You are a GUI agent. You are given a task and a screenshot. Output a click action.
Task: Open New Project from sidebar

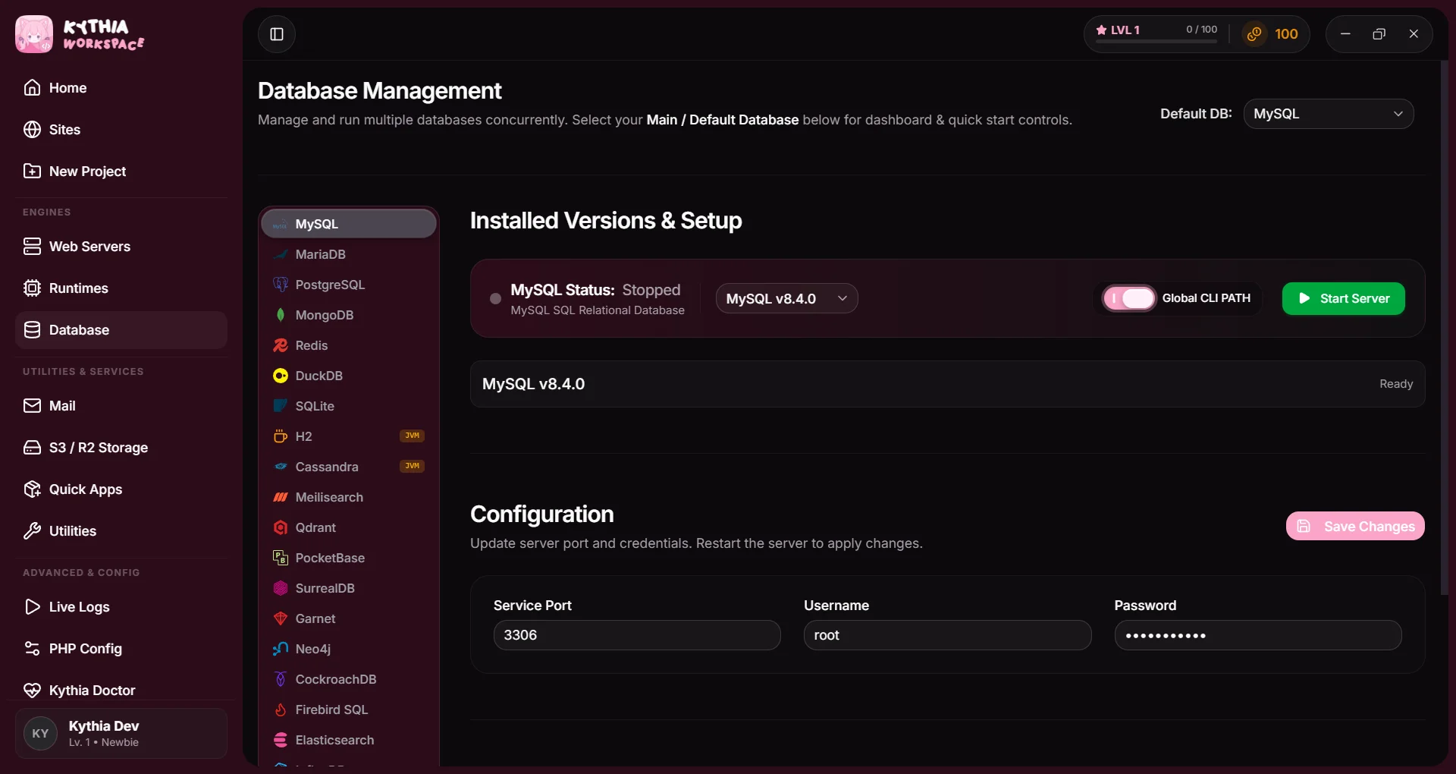(x=121, y=171)
